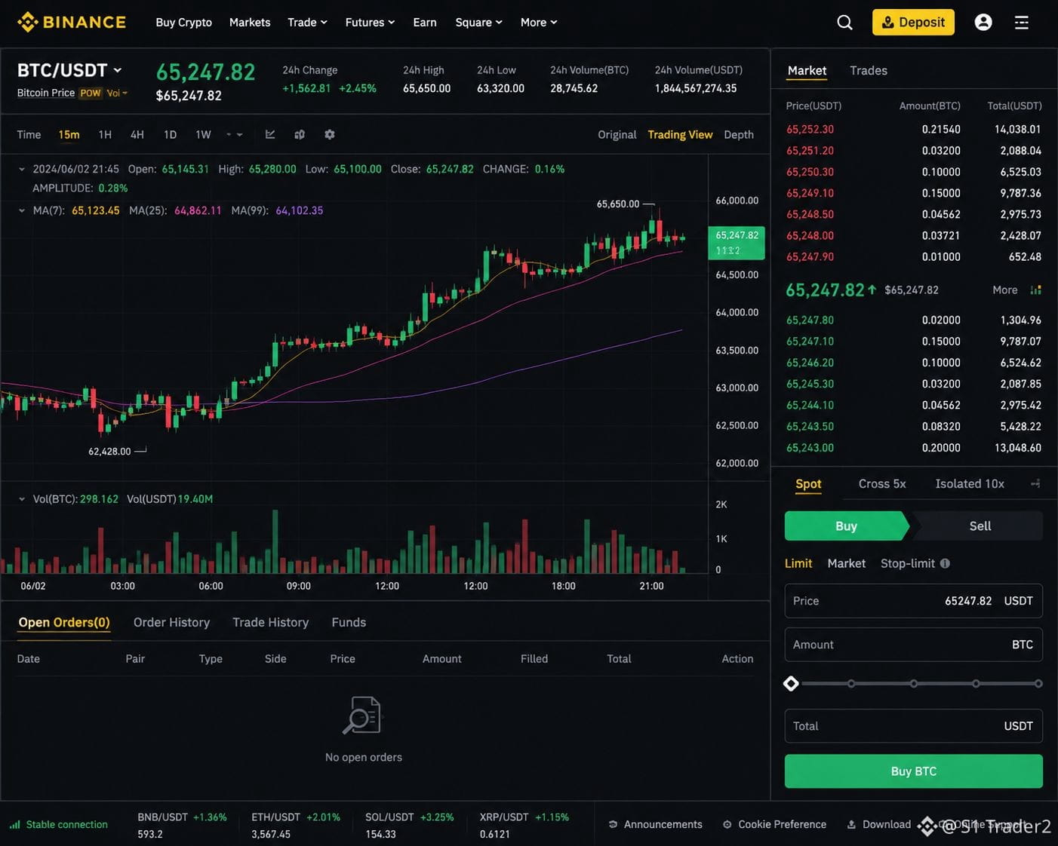This screenshot has height=846, width=1058.
Task: Select the Stop-limit order type
Action: pos(907,563)
